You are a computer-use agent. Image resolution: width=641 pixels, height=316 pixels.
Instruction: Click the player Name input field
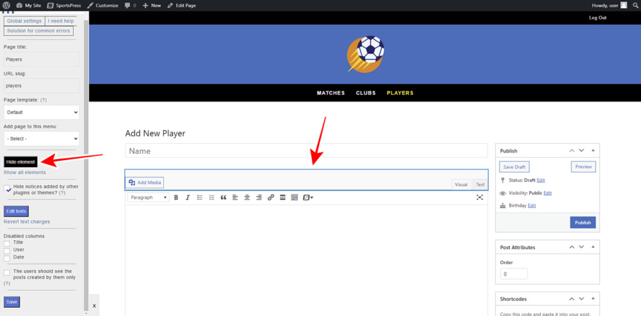point(306,150)
